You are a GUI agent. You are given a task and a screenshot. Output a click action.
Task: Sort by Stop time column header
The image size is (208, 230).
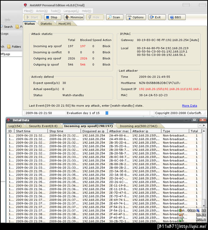click(64, 131)
